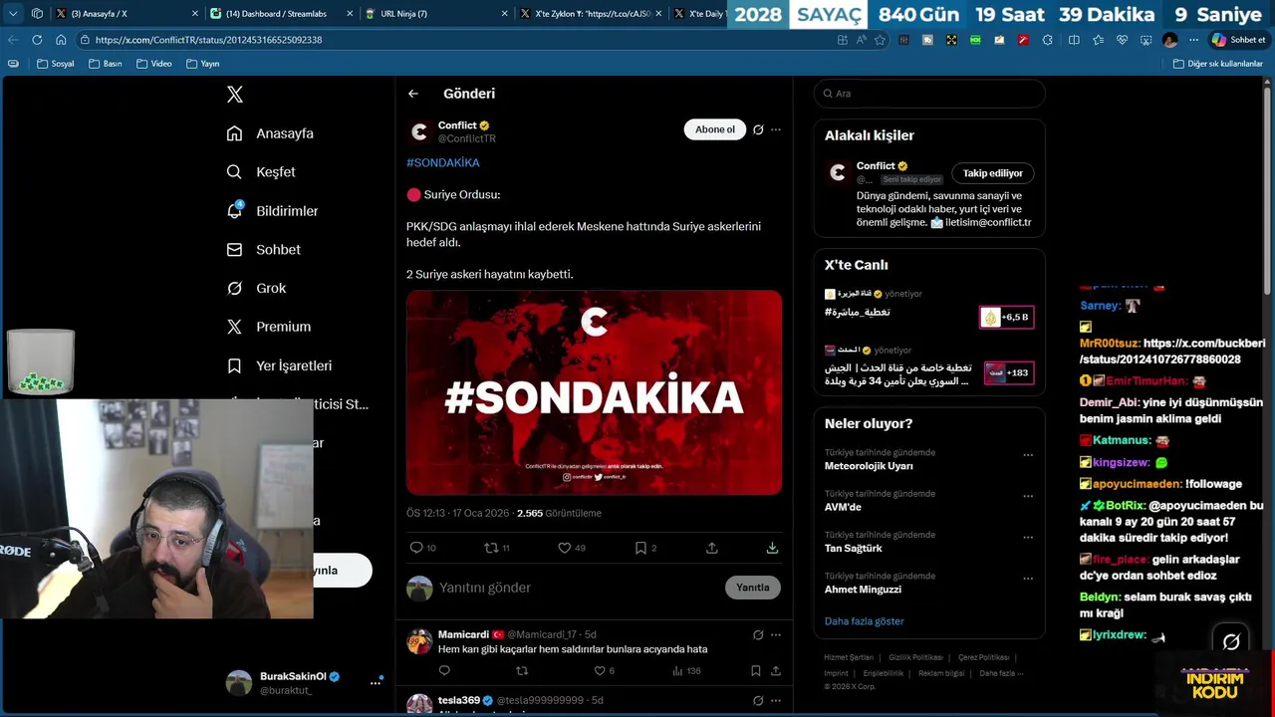Screen dimensions: 1275x717
Task: Click share icon on main post
Action: pos(712,548)
